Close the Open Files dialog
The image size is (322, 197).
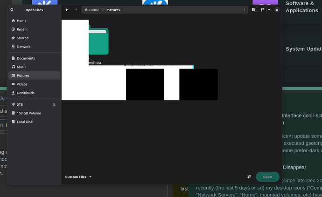point(277,10)
